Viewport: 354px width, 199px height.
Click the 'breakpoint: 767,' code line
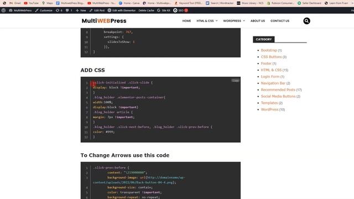(x=118, y=32)
